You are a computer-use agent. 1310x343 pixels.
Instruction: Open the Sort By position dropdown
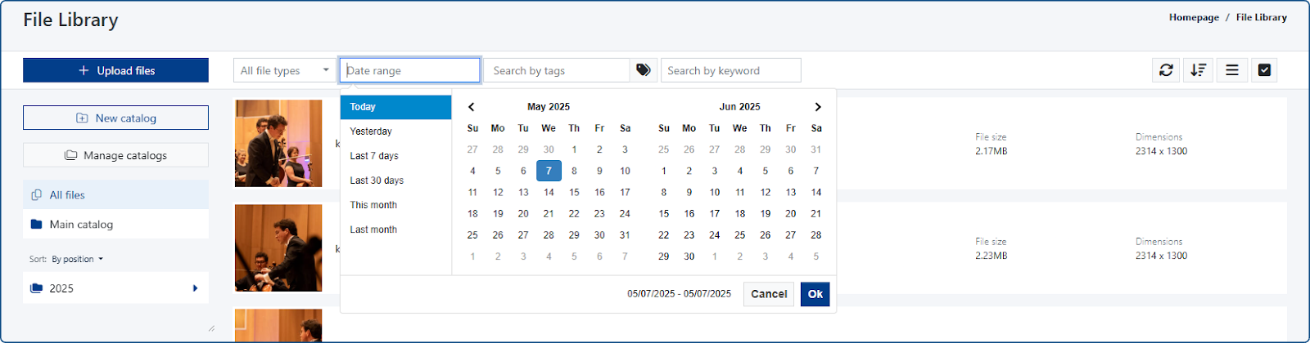[78, 260]
